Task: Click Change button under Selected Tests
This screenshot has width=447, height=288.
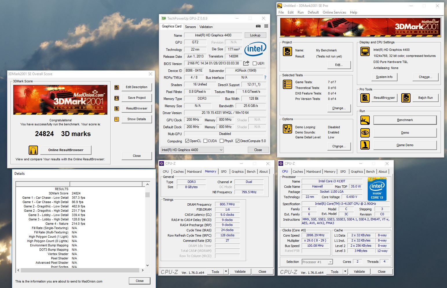Action: point(339,108)
